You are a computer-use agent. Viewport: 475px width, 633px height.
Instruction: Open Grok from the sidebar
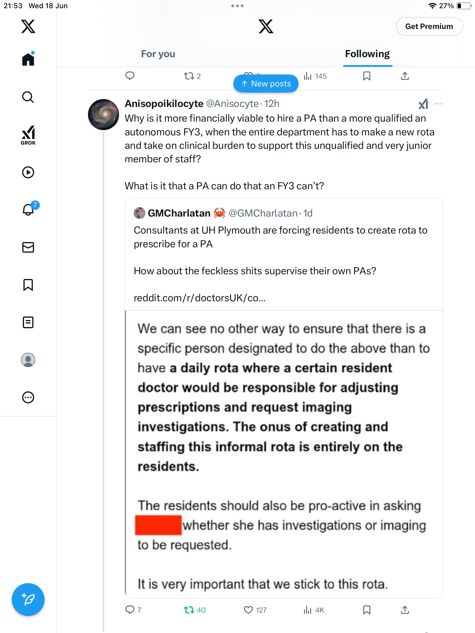pos(28,135)
